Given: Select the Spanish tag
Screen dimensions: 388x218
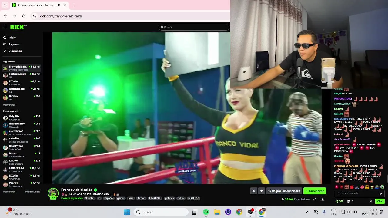Looking at the screenshot, I should pos(90,198).
